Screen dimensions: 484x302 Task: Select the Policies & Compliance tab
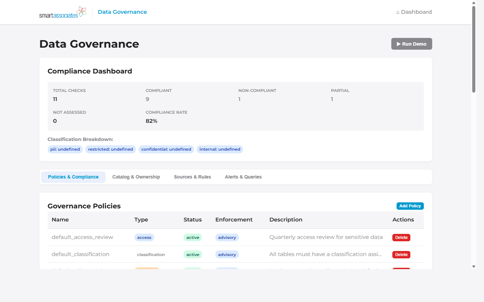(73, 177)
